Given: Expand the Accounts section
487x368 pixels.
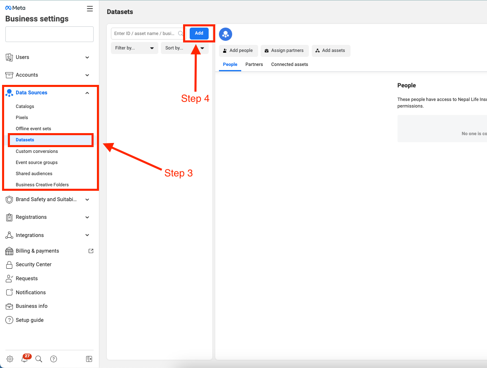Looking at the screenshot, I should (87, 75).
